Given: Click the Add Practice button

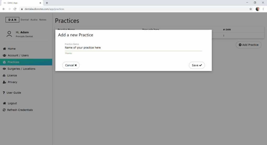Looking at the screenshot, I should point(248,45).
